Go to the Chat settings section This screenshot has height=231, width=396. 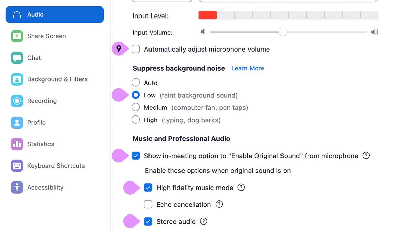click(55, 58)
